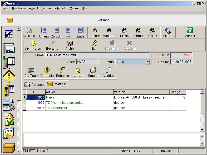Launch the Vertrieb module
Viewport: 207px width, 155px height.
(x=109, y=72)
